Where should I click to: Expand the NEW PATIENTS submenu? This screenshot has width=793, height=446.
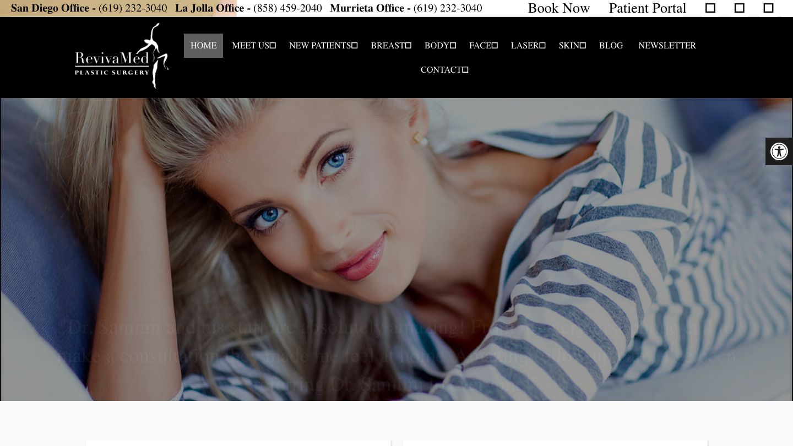(323, 46)
